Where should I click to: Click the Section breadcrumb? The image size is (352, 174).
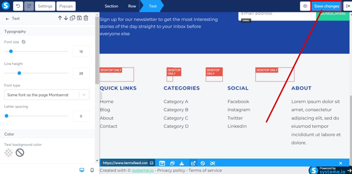(x=111, y=6)
